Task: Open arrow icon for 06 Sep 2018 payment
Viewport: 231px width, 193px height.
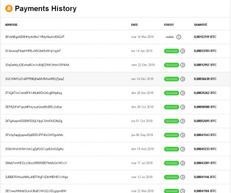Action: [183, 135]
